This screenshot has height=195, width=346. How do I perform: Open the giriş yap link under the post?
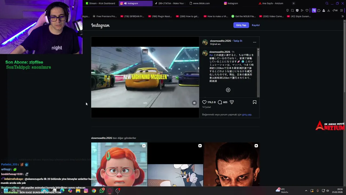tap(247, 115)
